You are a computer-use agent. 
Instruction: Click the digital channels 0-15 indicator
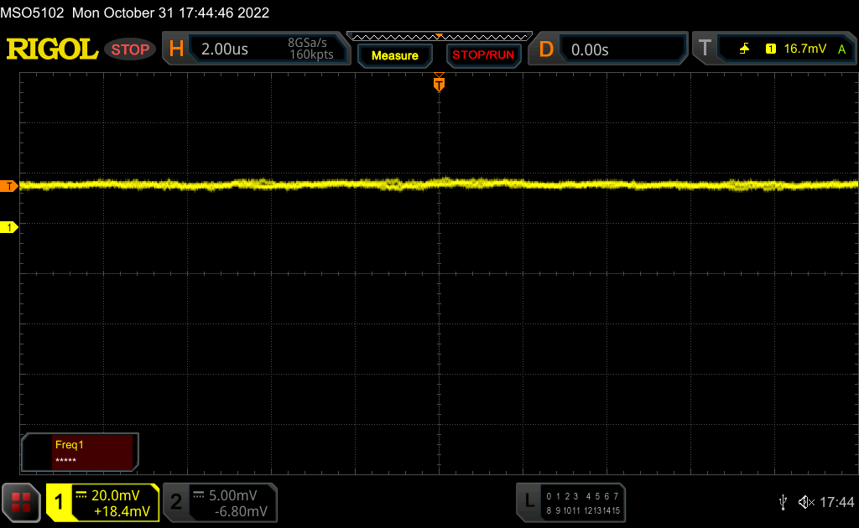[583, 504]
